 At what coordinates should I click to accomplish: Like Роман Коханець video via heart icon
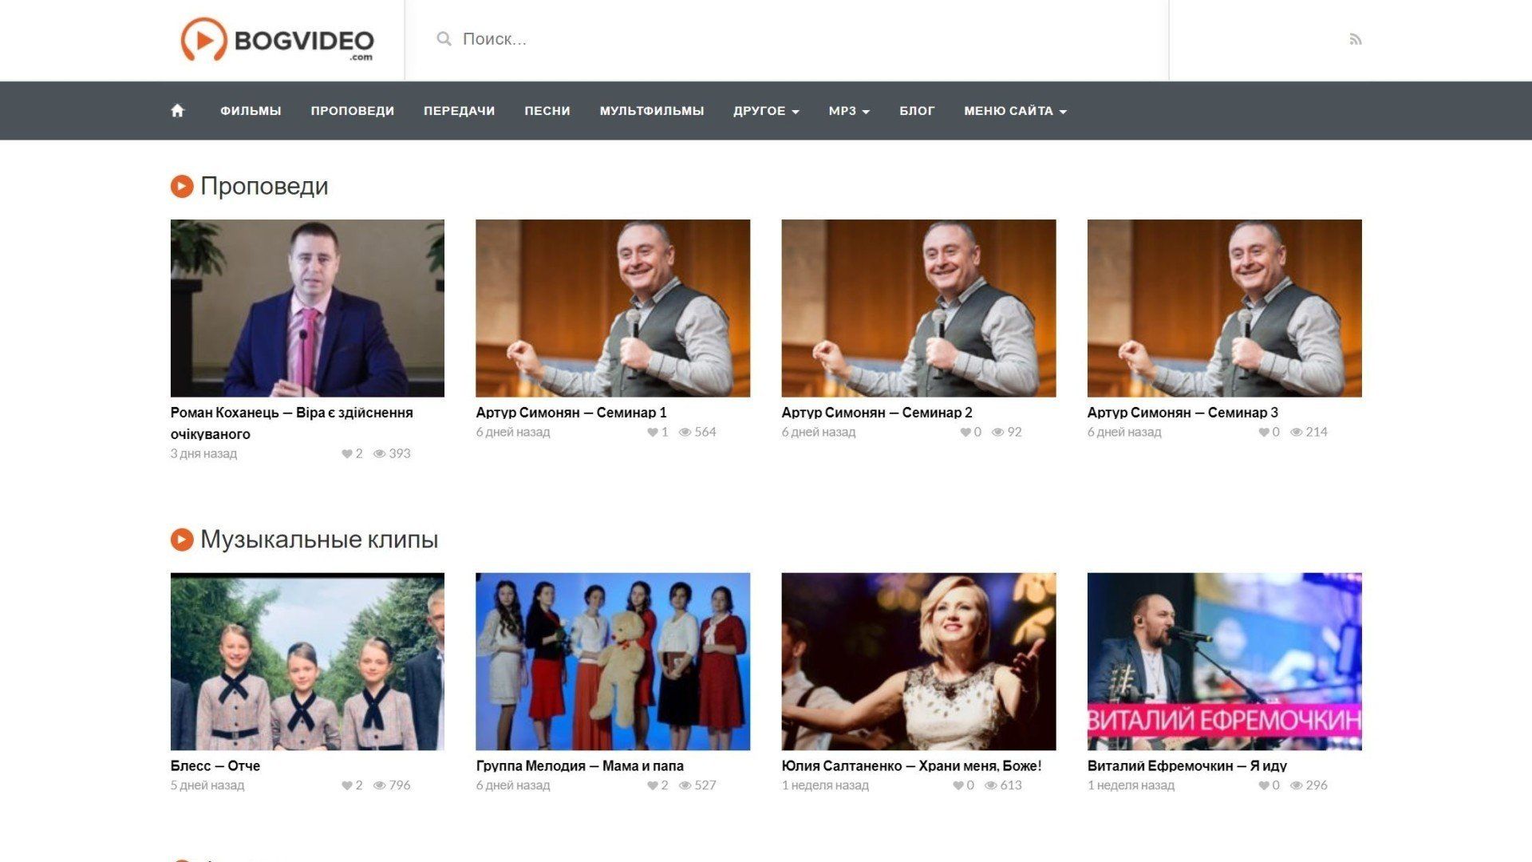coord(347,453)
